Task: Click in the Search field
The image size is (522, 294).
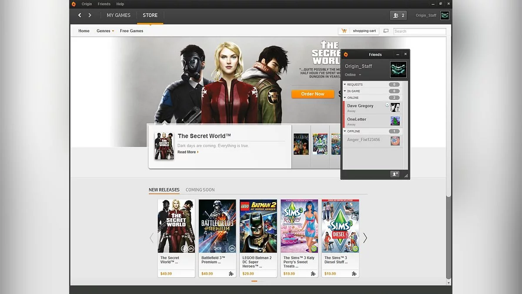Action: pyautogui.click(x=420, y=31)
